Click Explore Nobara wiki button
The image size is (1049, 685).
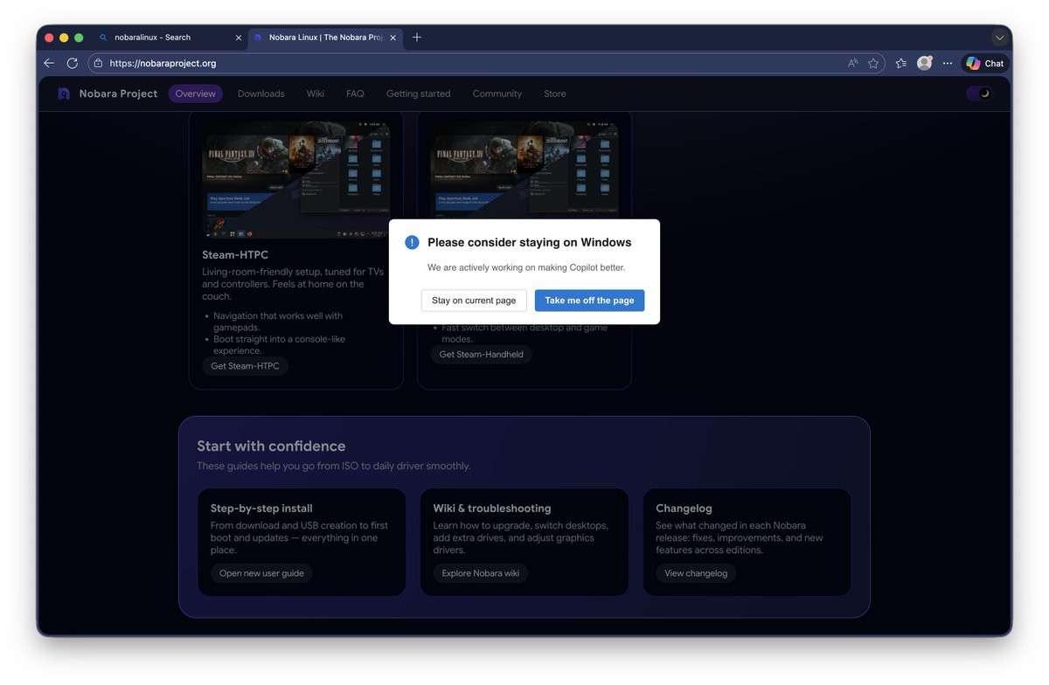(481, 573)
